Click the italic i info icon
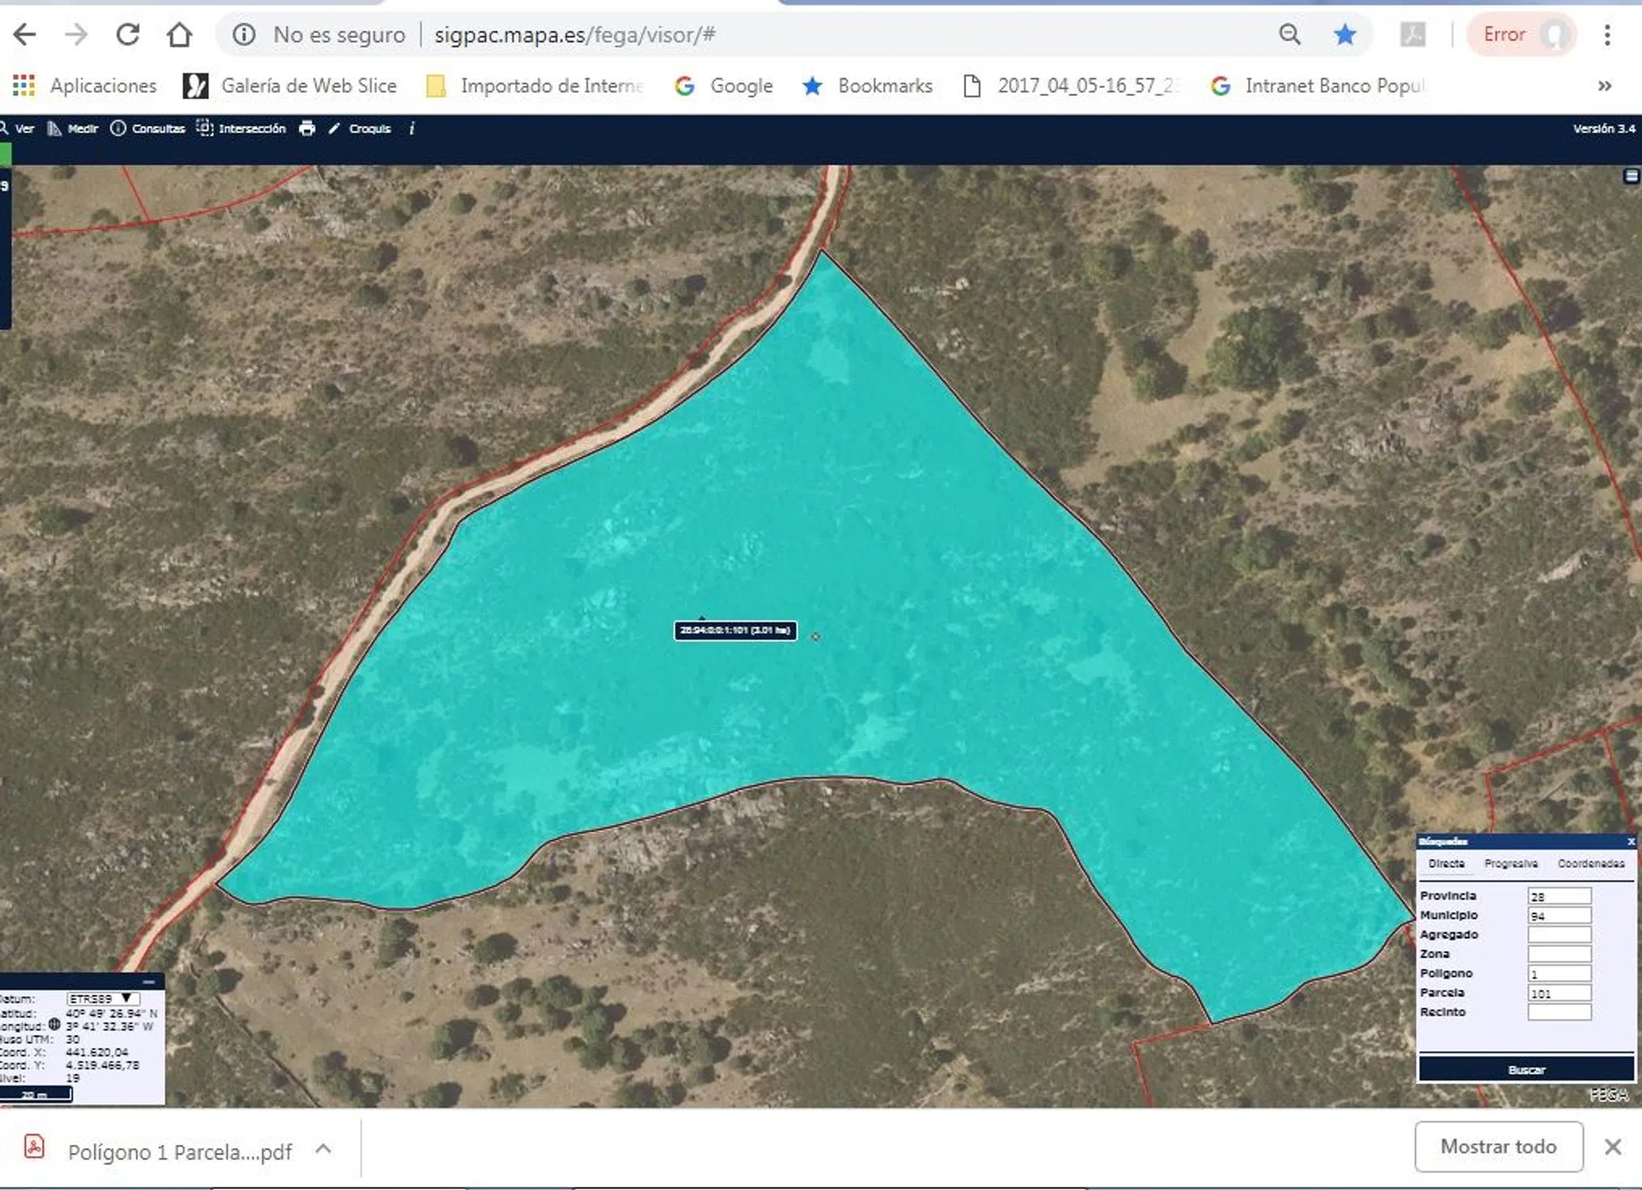This screenshot has height=1190, width=1642. 412,129
